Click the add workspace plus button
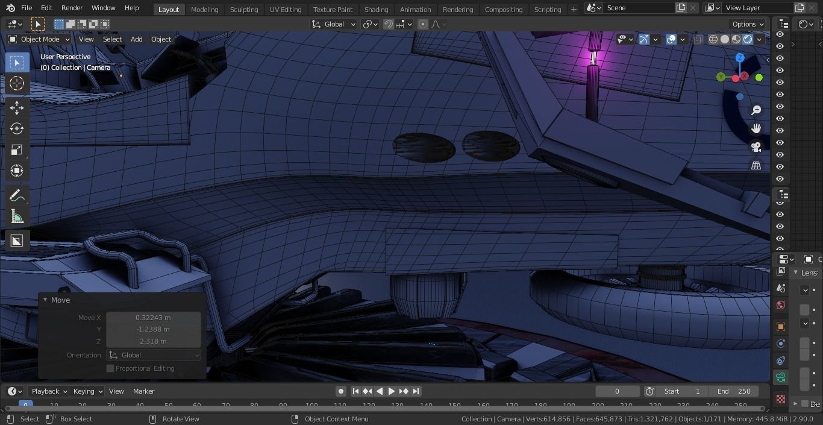Screen dimensions: 823x425 (x=574, y=9)
